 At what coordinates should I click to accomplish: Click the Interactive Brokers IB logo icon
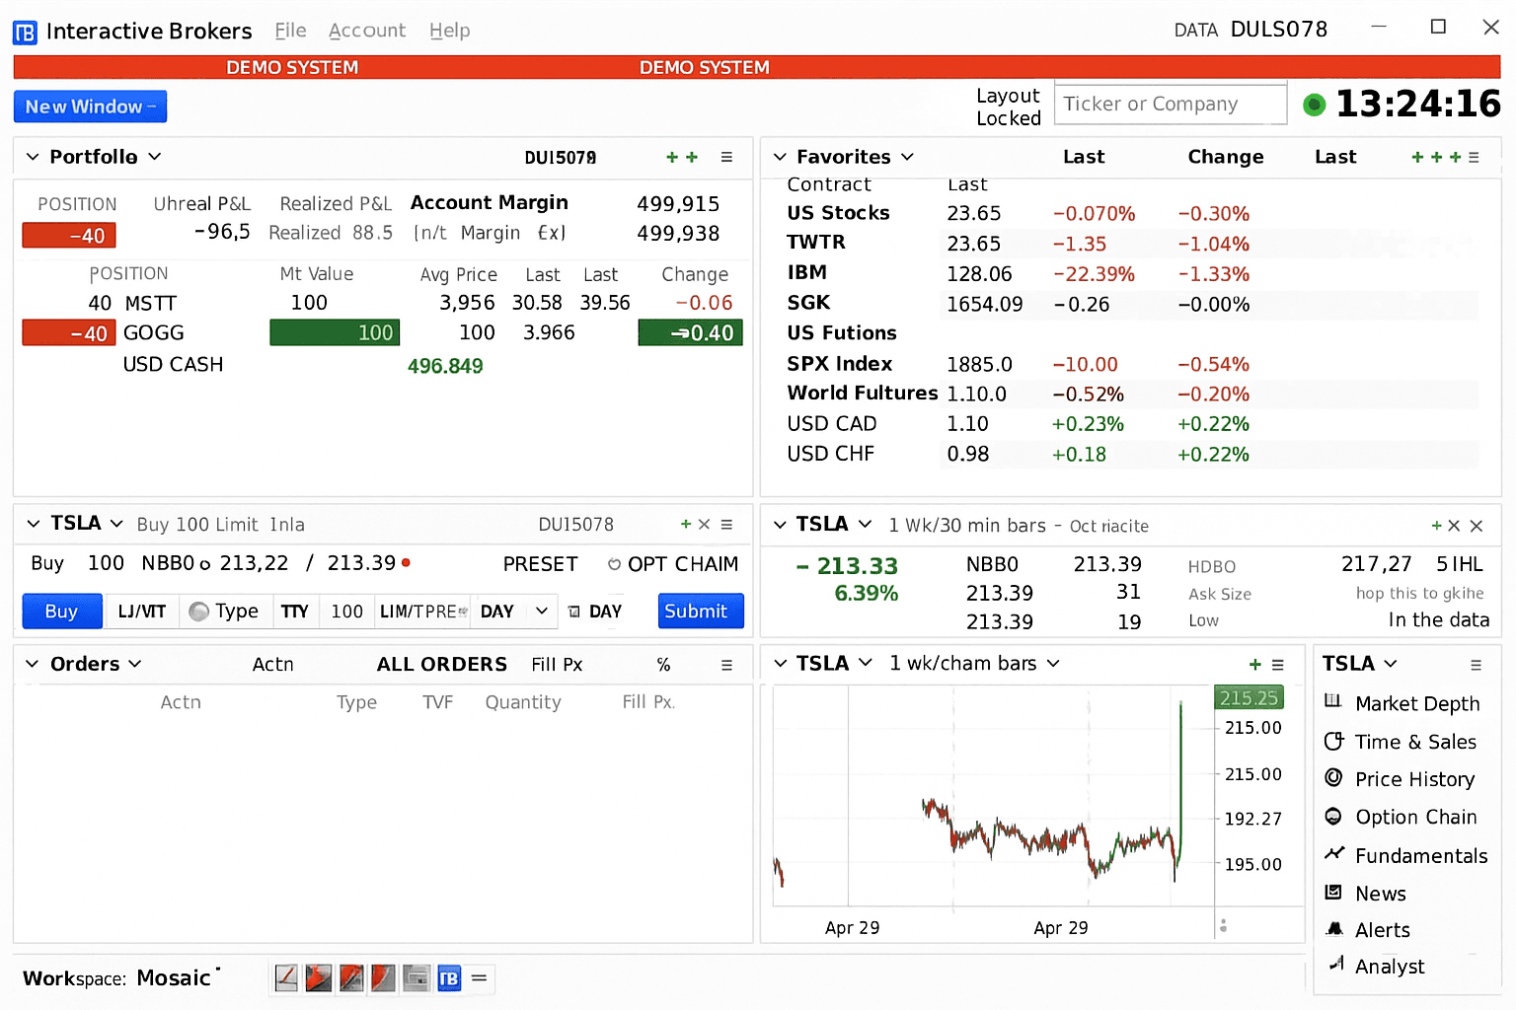click(25, 33)
